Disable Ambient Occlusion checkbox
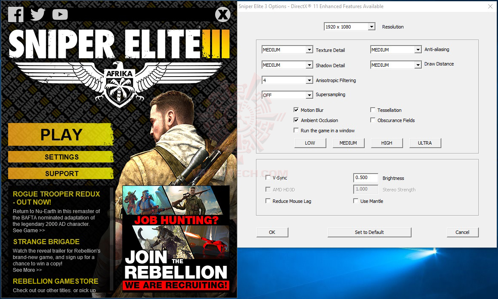This screenshot has width=498, height=299. pos(296,120)
